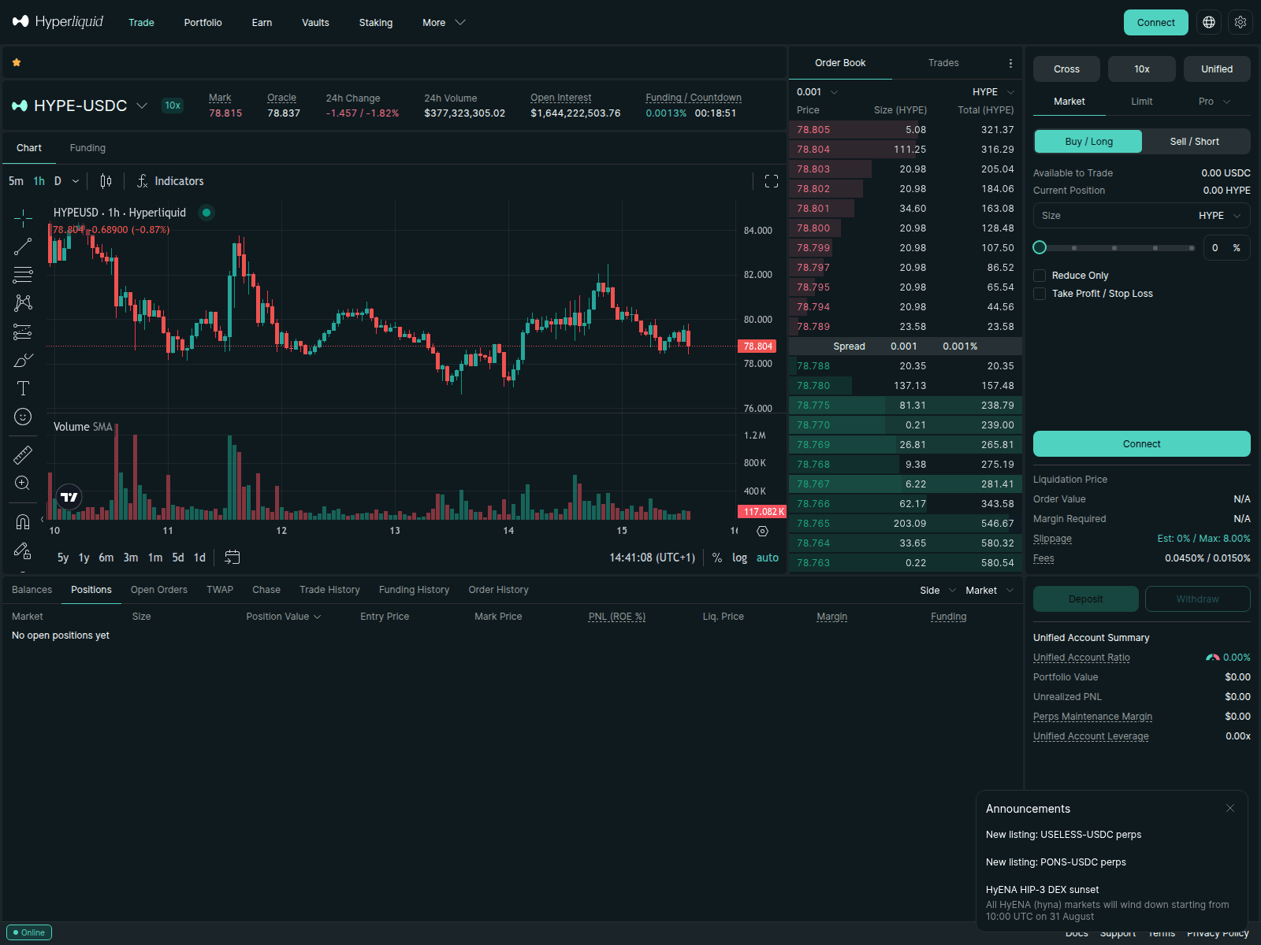Select the ruler measure tool
Viewport: 1261px width, 945px height.
23,454
